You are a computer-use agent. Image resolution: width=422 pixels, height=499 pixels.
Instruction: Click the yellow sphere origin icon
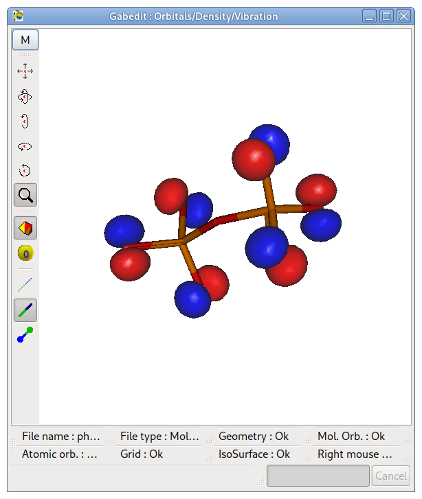tap(25, 253)
